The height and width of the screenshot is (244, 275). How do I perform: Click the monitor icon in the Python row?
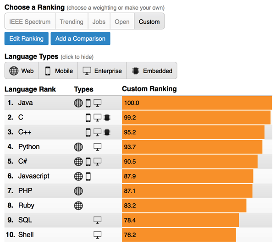(x=97, y=147)
